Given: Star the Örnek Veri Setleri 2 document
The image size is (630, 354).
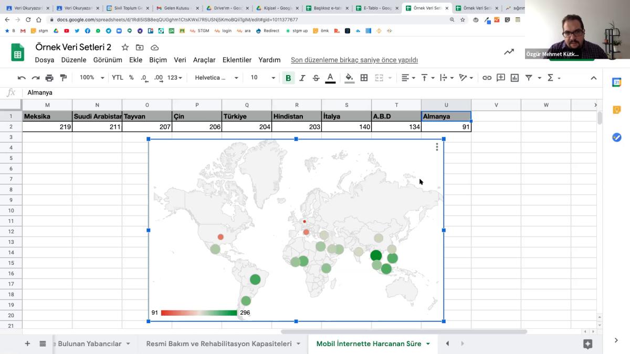Looking at the screenshot, I should 125,47.
